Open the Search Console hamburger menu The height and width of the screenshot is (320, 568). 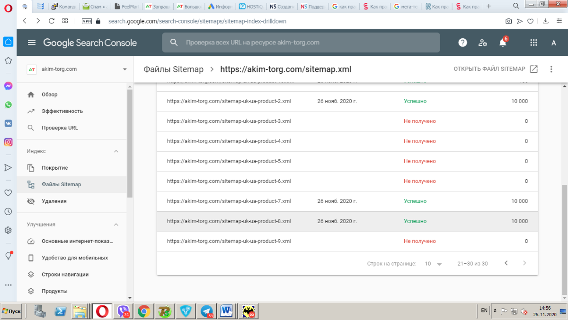pyautogui.click(x=32, y=43)
